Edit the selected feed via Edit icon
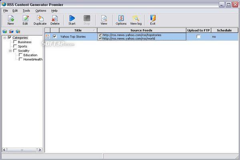The image size is (240, 160). pyautogui.click(x=26, y=20)
